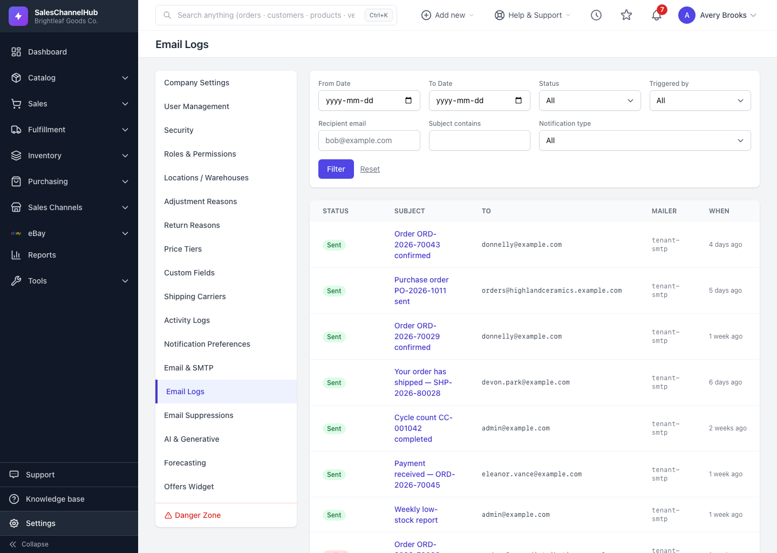This screenshot has height=553, width=777.
Task: Click the Sales shopping cart icon
Action: pos(16,104)
